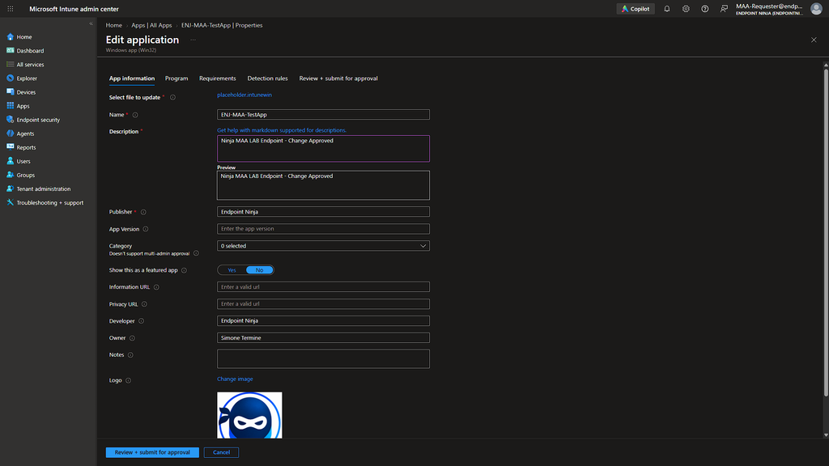Open the portal apps grid menu

[x=10, y=9]
